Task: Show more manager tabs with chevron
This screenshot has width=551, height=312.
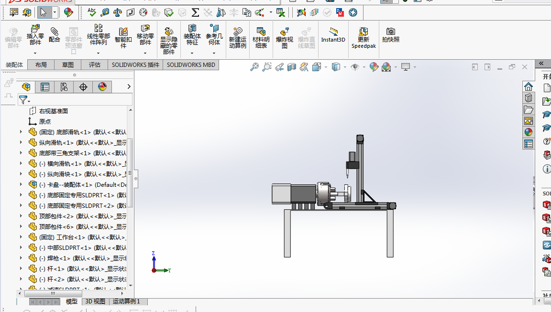Action: click(x=129, y=86)
